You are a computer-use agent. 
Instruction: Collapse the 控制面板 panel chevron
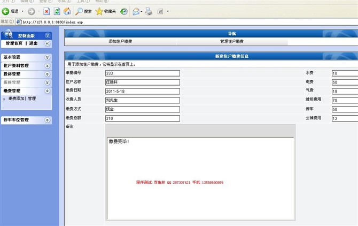(x=47, y=35)
